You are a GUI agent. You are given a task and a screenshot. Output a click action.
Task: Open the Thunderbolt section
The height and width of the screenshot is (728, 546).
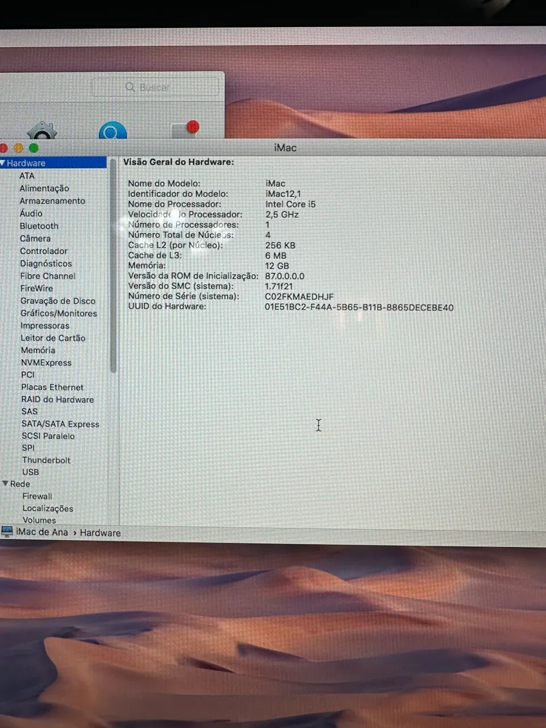46,460
